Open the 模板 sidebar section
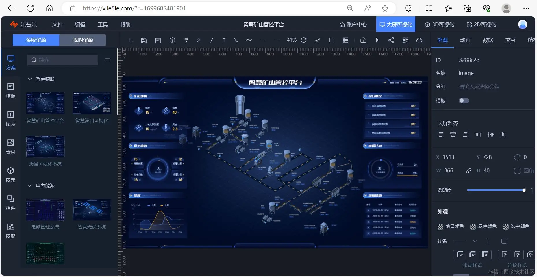Image resolution: width=537 pixels, height=277 pixels. (x=11, y=91)
